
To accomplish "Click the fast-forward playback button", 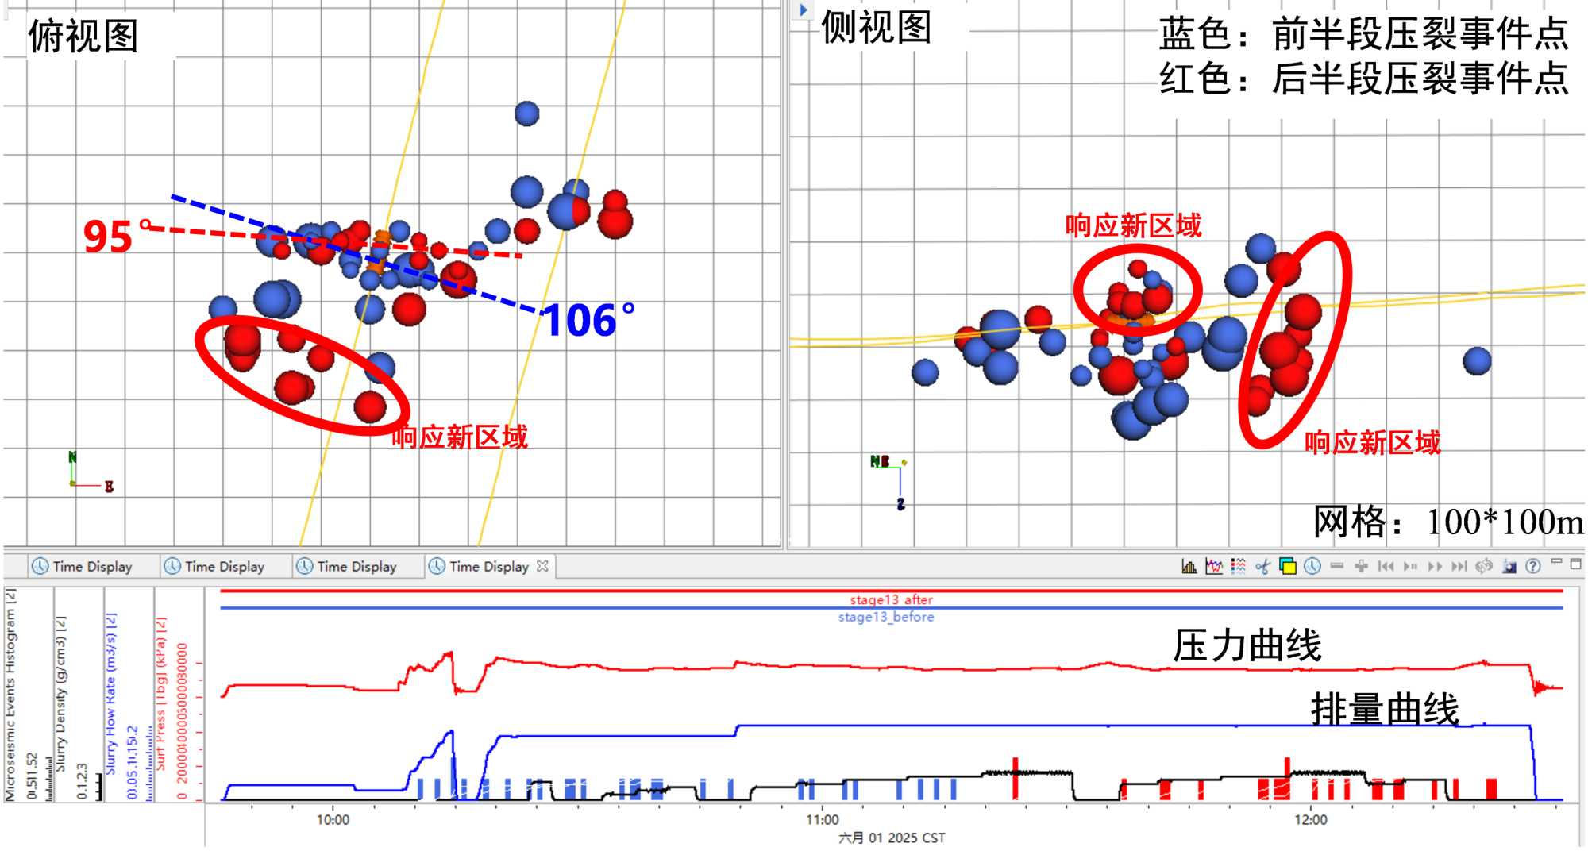I will 1435,566.
